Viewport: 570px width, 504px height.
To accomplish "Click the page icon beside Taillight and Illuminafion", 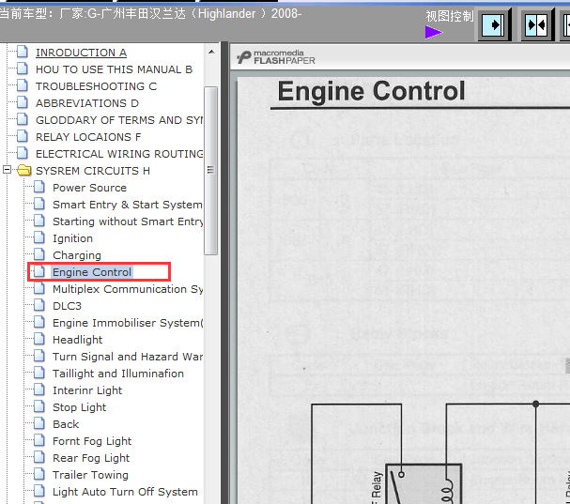I will [39, 373].
